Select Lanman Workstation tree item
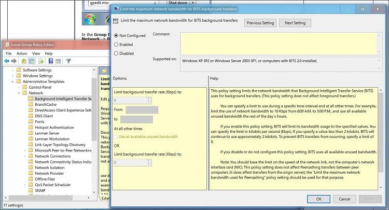This screenshot has height=210, width=389. point(52,139)
